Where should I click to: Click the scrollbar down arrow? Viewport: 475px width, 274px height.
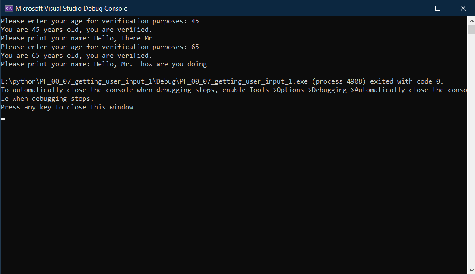click(471, 269)
